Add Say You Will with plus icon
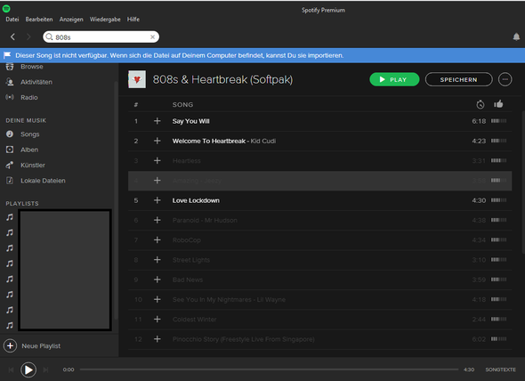 pos(157,121)
